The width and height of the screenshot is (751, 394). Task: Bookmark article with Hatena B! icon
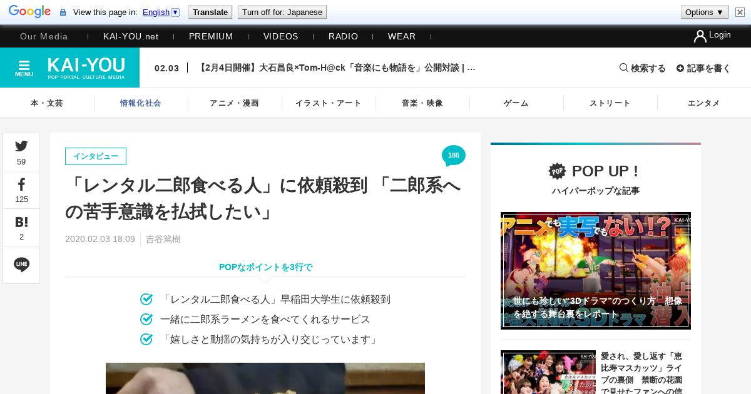point(21,222)
